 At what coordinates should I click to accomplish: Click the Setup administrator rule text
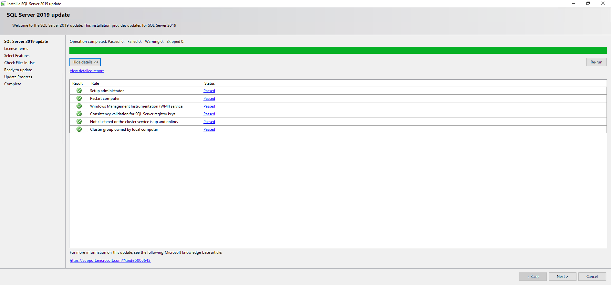tap(107, 91)
